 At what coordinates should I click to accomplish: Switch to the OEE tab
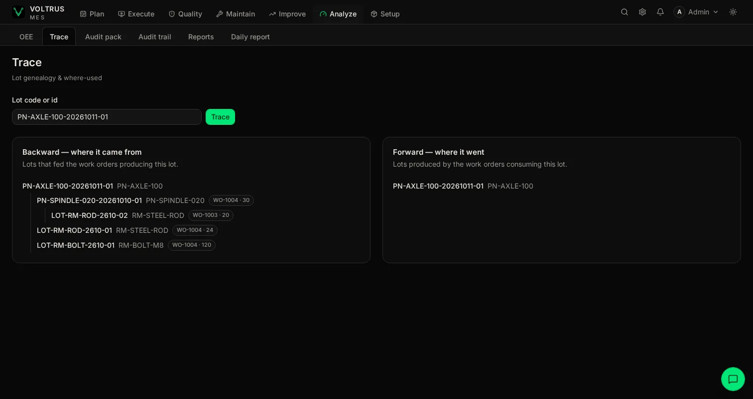point(26,37)
